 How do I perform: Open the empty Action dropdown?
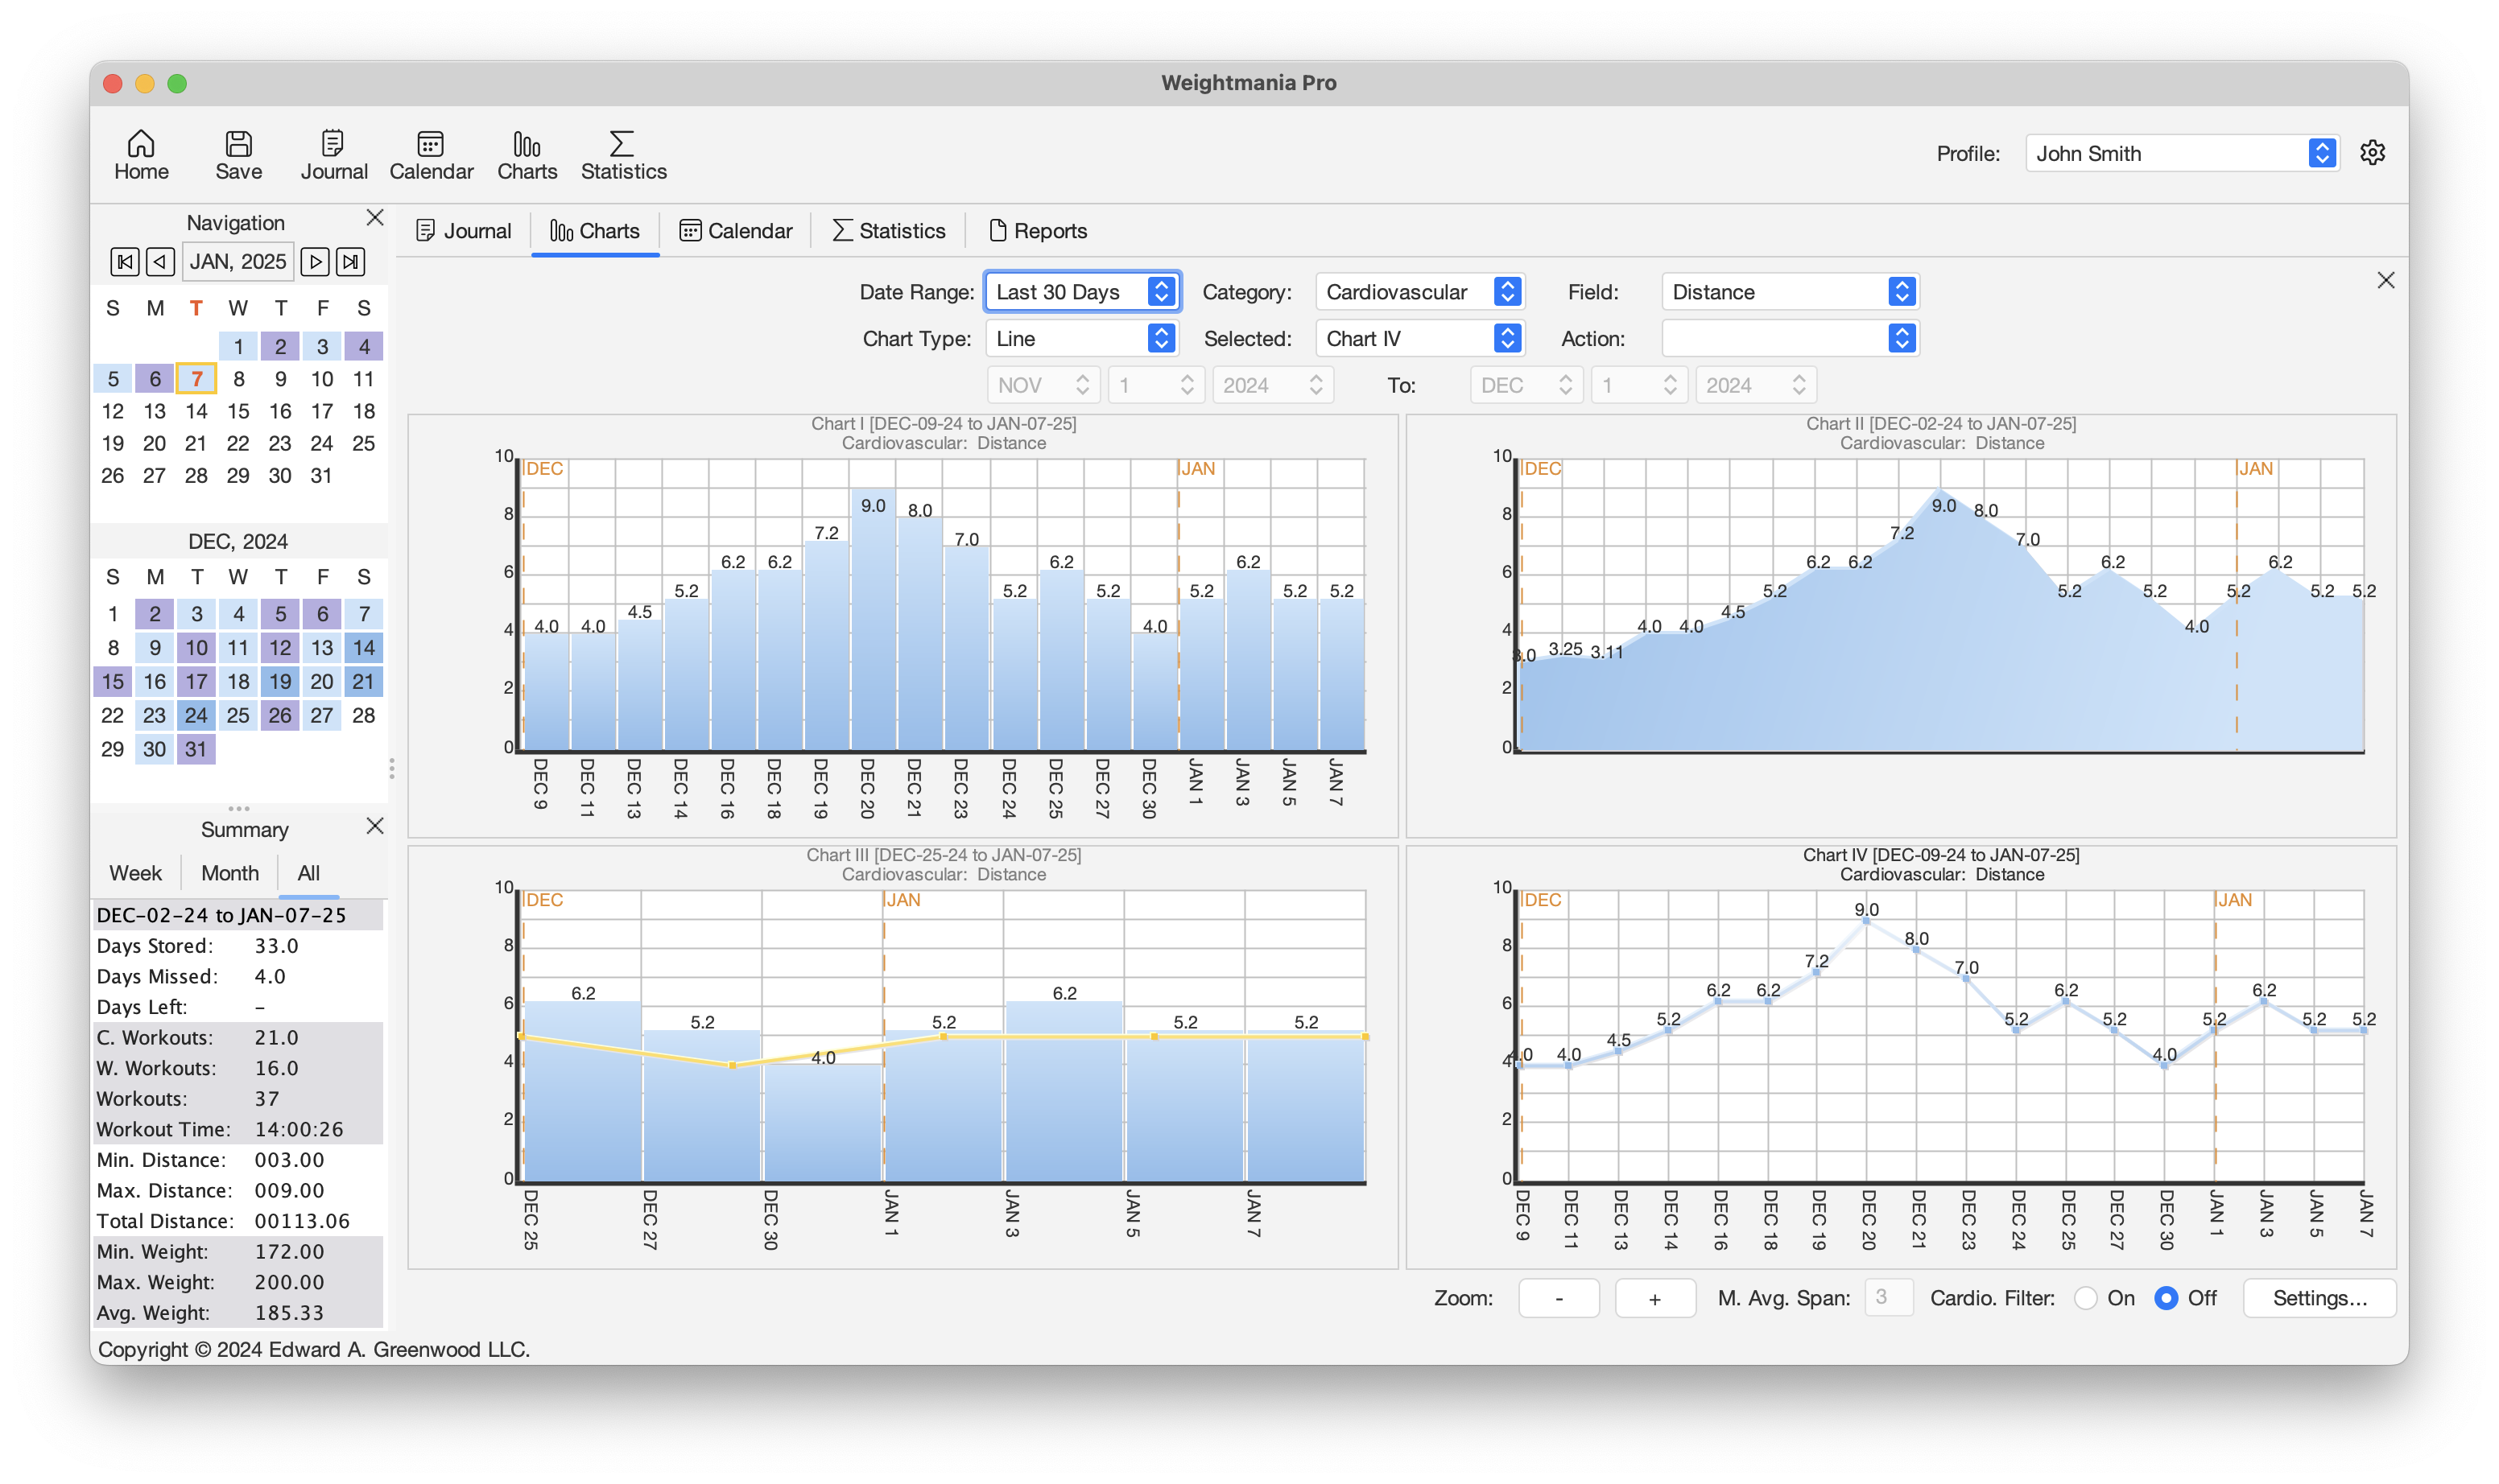(x=1790, y=339)
